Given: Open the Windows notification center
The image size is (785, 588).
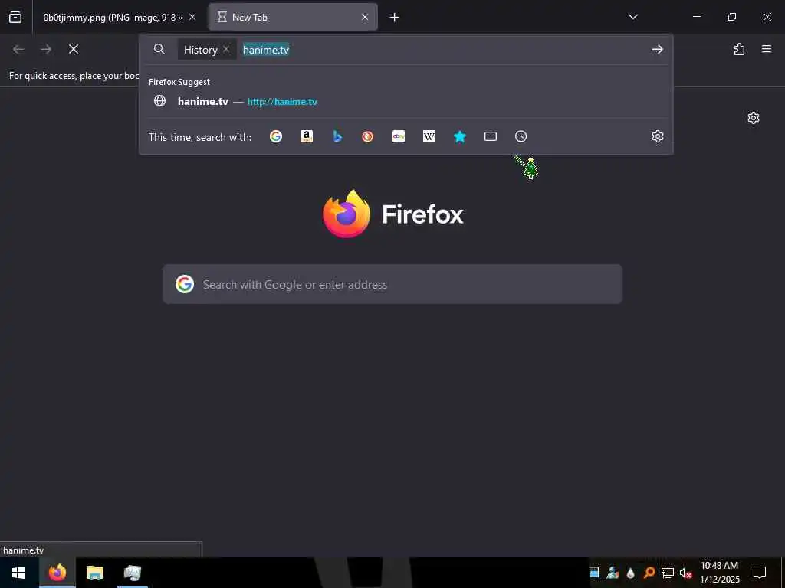Looking at the screenshot, I should point(760,573).
